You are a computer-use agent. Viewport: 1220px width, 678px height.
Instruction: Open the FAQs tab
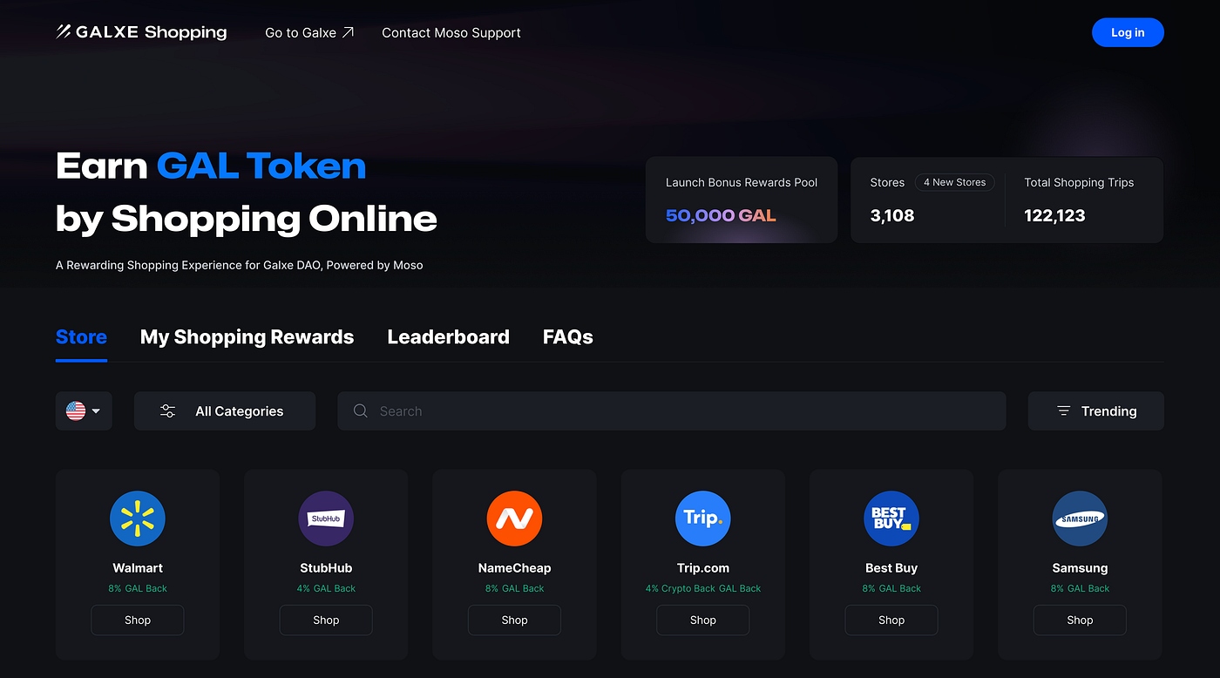pyautogui.click(x=568, y=337)
